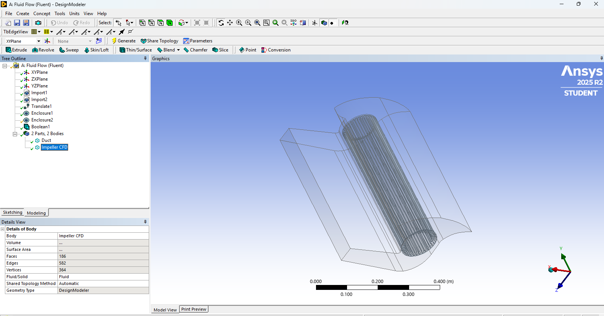Image resolution: width=604 pixels, height=316 pixels.
Task: Open the Parameters panel
Action: tap(198, 41)
